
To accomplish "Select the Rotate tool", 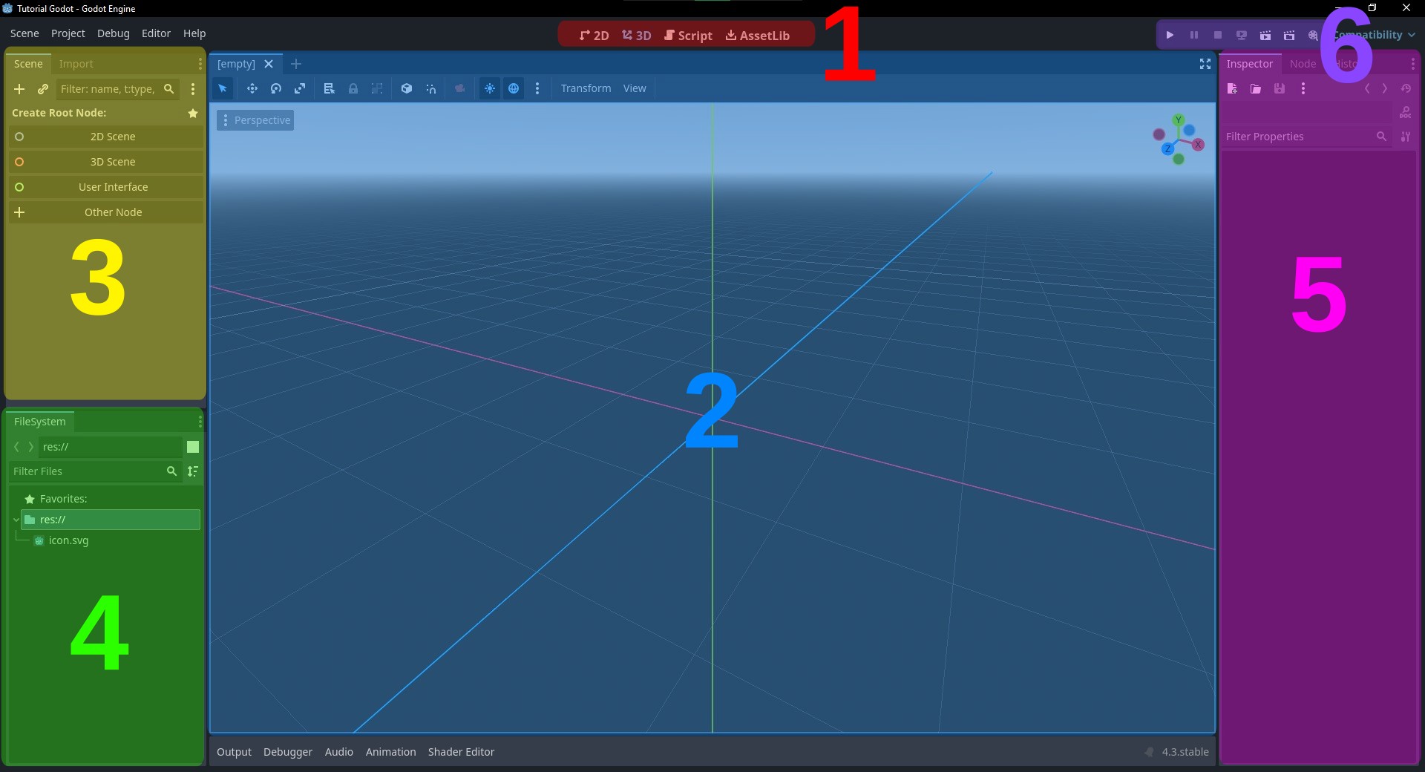I will click(276, 88).
